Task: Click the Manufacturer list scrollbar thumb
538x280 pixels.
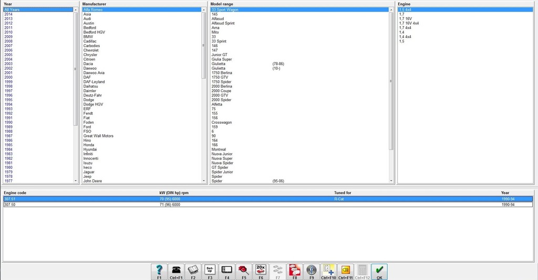Action: point(203,46)
